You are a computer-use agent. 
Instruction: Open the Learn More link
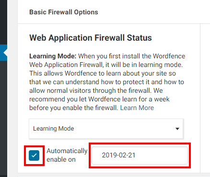coord(137,108)
